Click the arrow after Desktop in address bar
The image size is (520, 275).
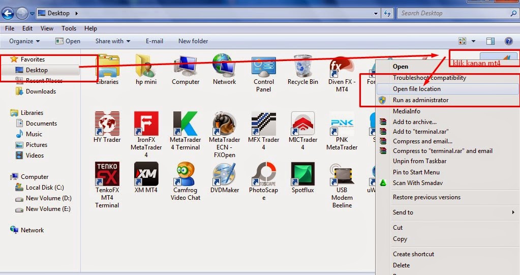pyautogui.click(x=77, y=14)
